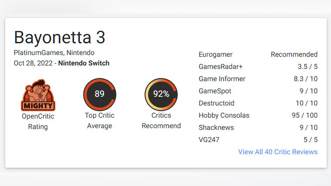Image resolution: width=331 pixels, height=186 pixels.
Task: Visit the Destructoid review
Action: pyautogui.click(x=217, y=103)
